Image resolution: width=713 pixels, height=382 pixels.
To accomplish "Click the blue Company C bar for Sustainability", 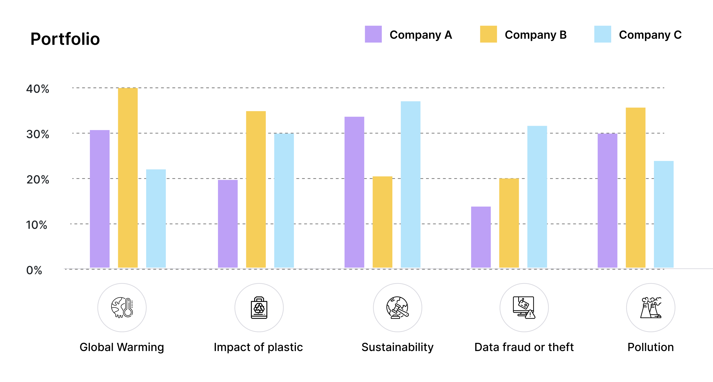I will coord(410,185).
